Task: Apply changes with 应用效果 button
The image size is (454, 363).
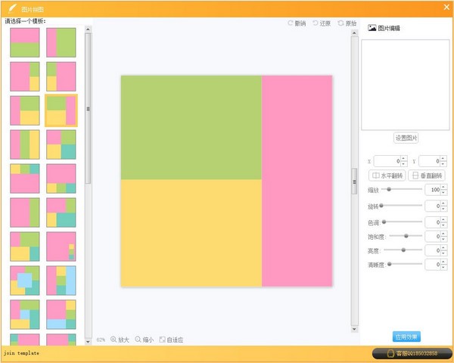Action: coord(406,337)
